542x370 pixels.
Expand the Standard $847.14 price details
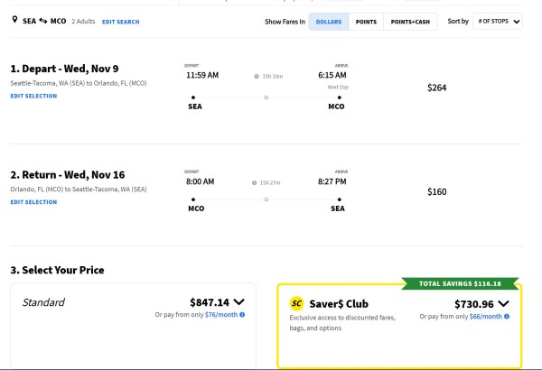pyautogui.click(x=238, y=302)
